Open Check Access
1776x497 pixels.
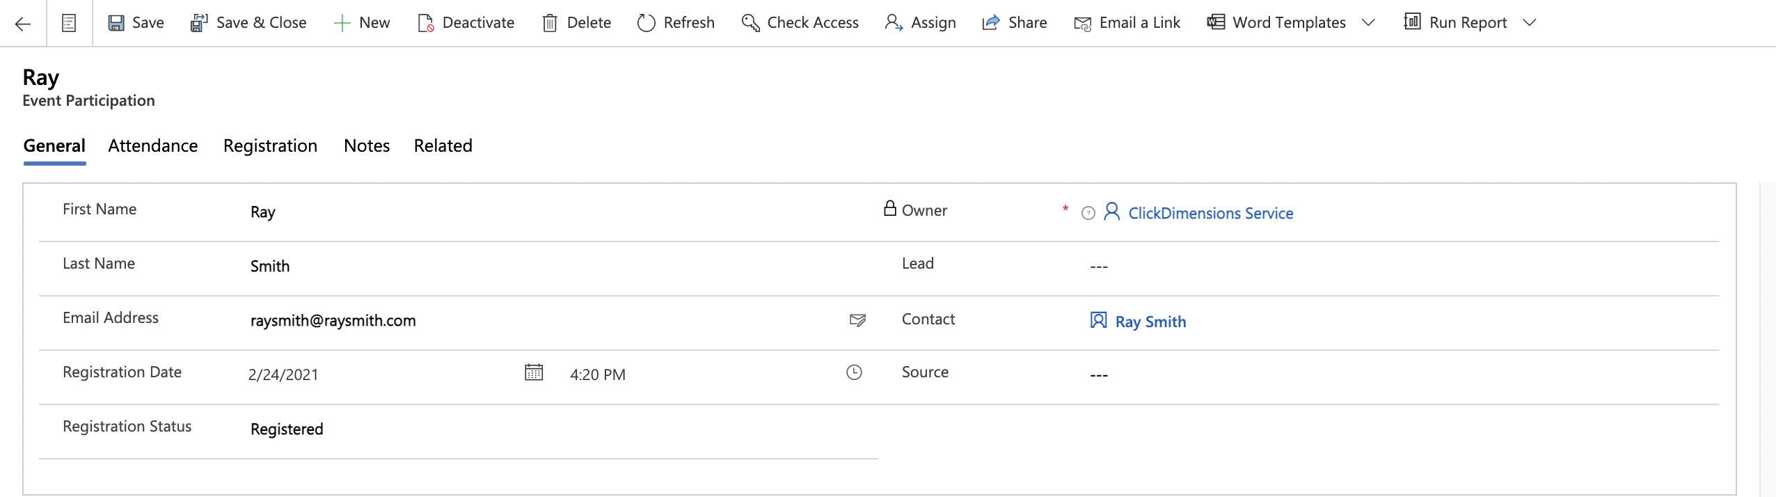click(x=800, y=23)
